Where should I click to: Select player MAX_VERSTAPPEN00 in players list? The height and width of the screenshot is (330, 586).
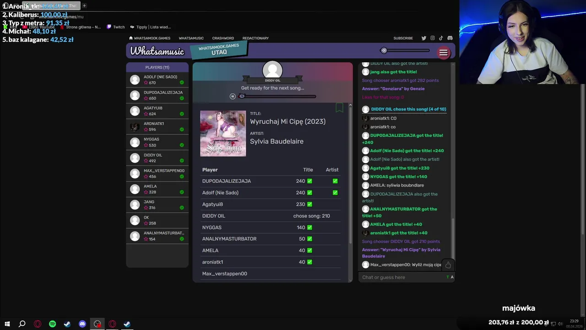point(157,173)
